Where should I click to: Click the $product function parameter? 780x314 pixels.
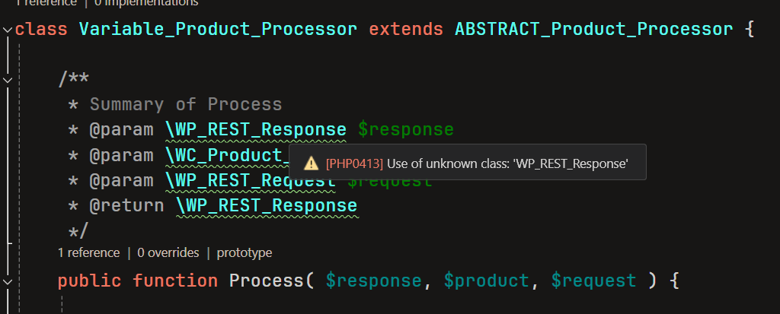tap(487, 281)
